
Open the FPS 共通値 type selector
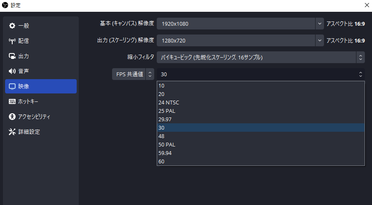pos(133,74)
